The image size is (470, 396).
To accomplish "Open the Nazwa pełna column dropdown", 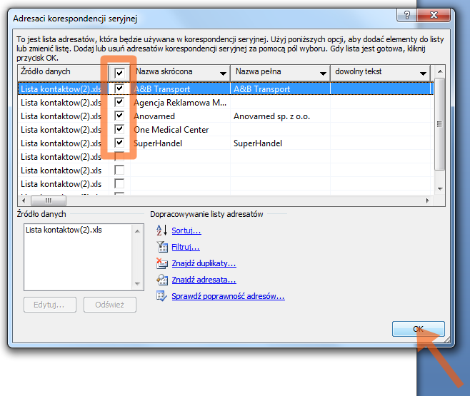I will [323, 73].
